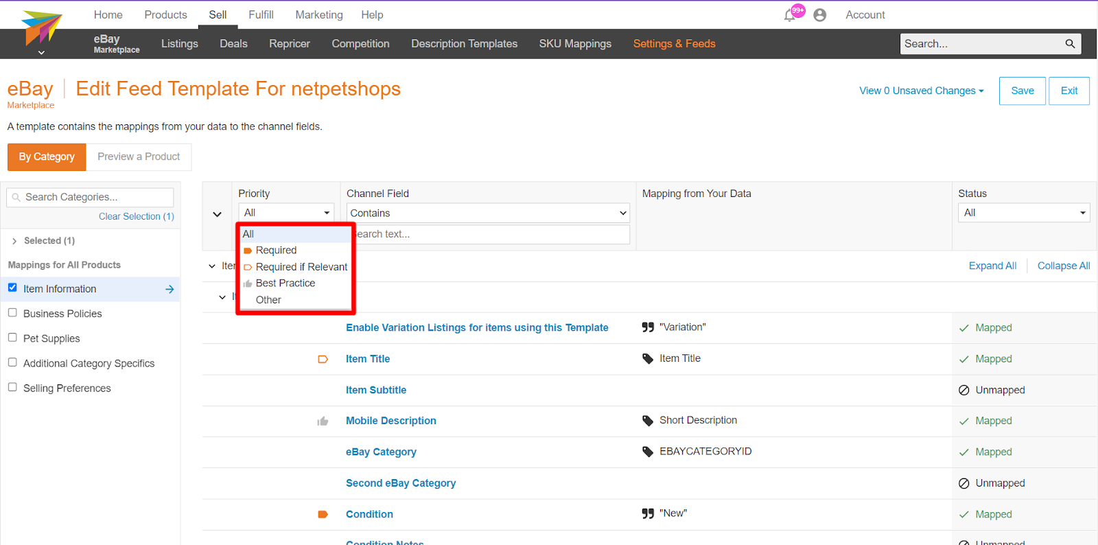1098x545 pixels.
Task: Click the Exit button
Action: point(1069,91)
